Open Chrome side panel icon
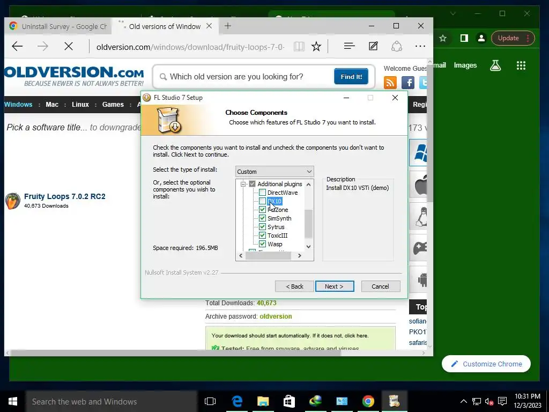The width and height of the screenshot is (549, 412). (464, 38)
